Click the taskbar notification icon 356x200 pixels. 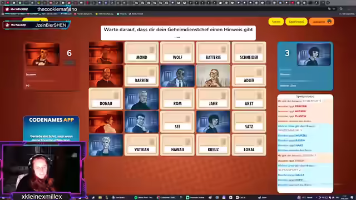coord(352,198)
